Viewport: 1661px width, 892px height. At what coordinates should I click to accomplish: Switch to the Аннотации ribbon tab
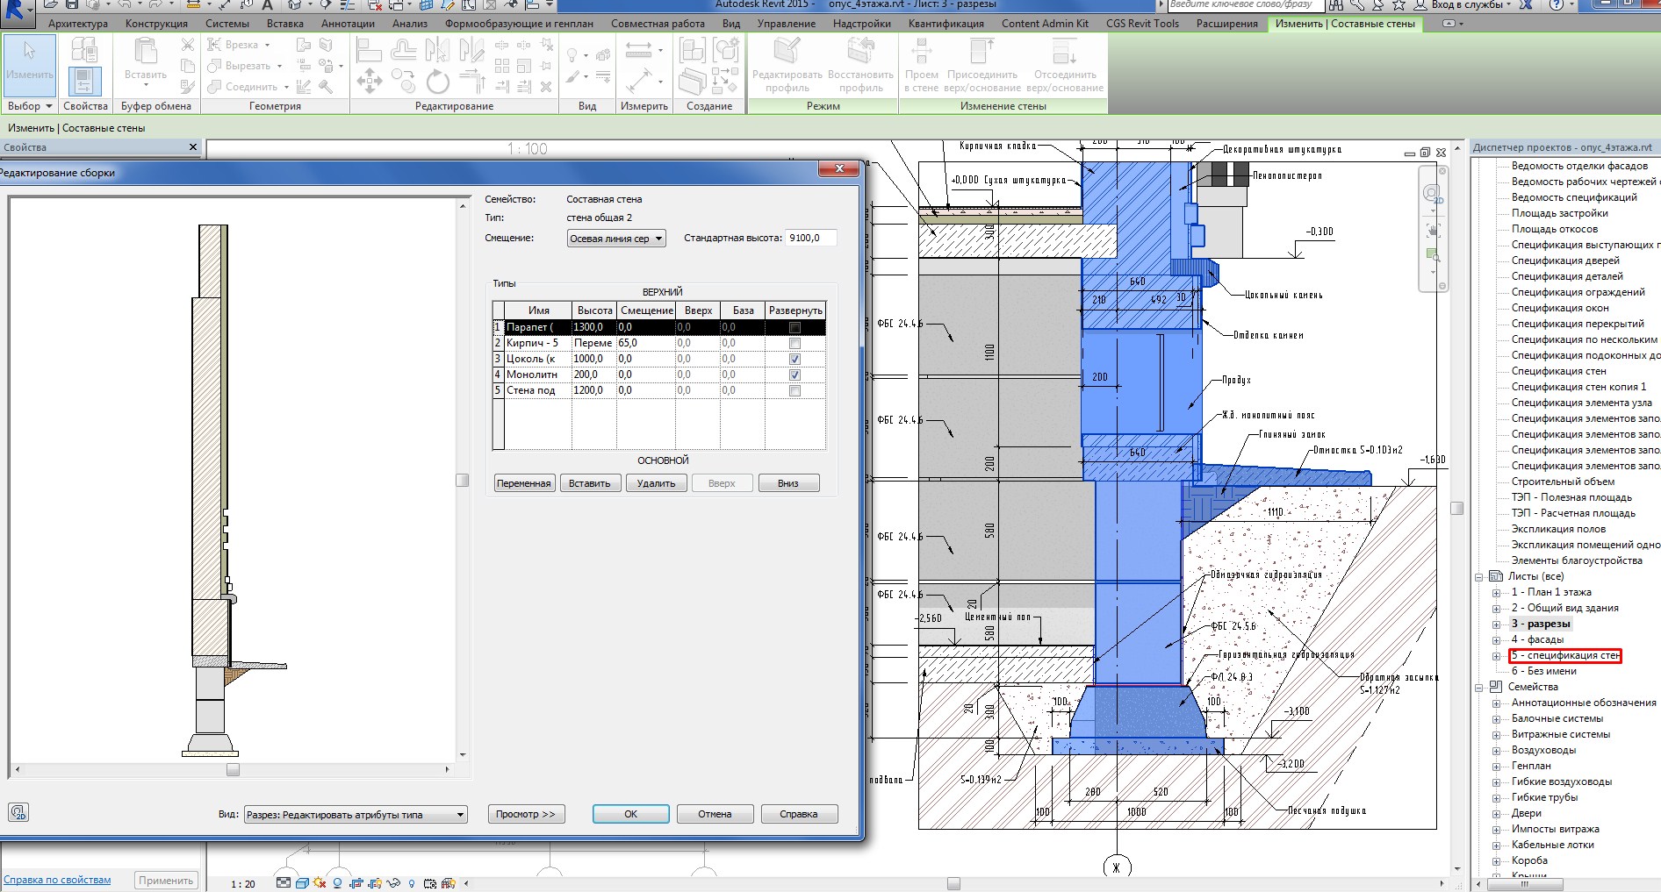348,24
